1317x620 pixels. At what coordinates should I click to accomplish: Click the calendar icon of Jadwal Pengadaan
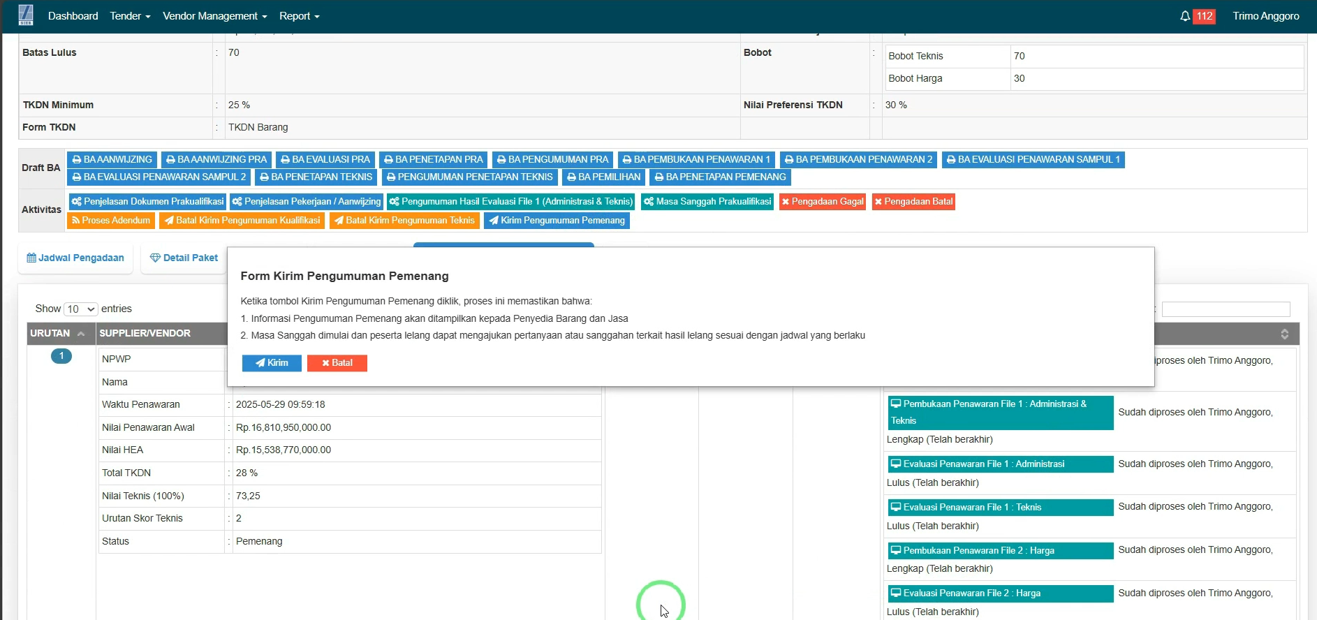point(31,258)
